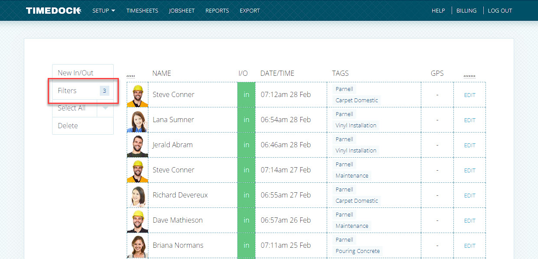Toggle the green 'in' status for Lana Sumner
The height and width of the screenshot is (259, 538).
(x=246, y=120)
